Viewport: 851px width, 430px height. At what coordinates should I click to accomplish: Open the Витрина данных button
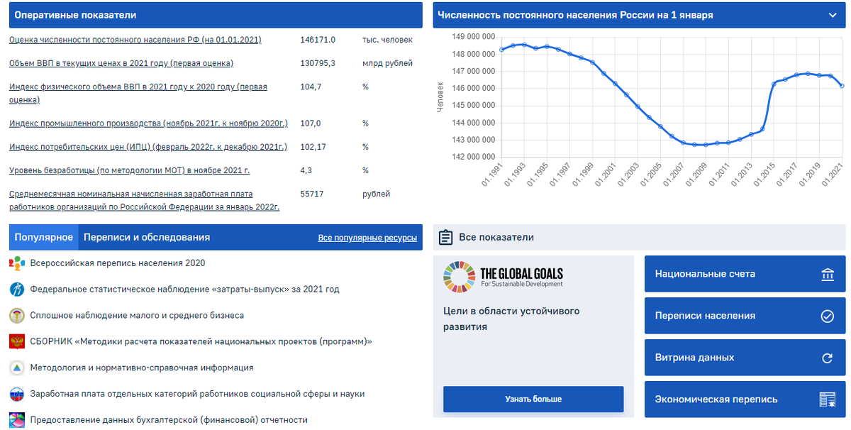click(x=745, y=358)
